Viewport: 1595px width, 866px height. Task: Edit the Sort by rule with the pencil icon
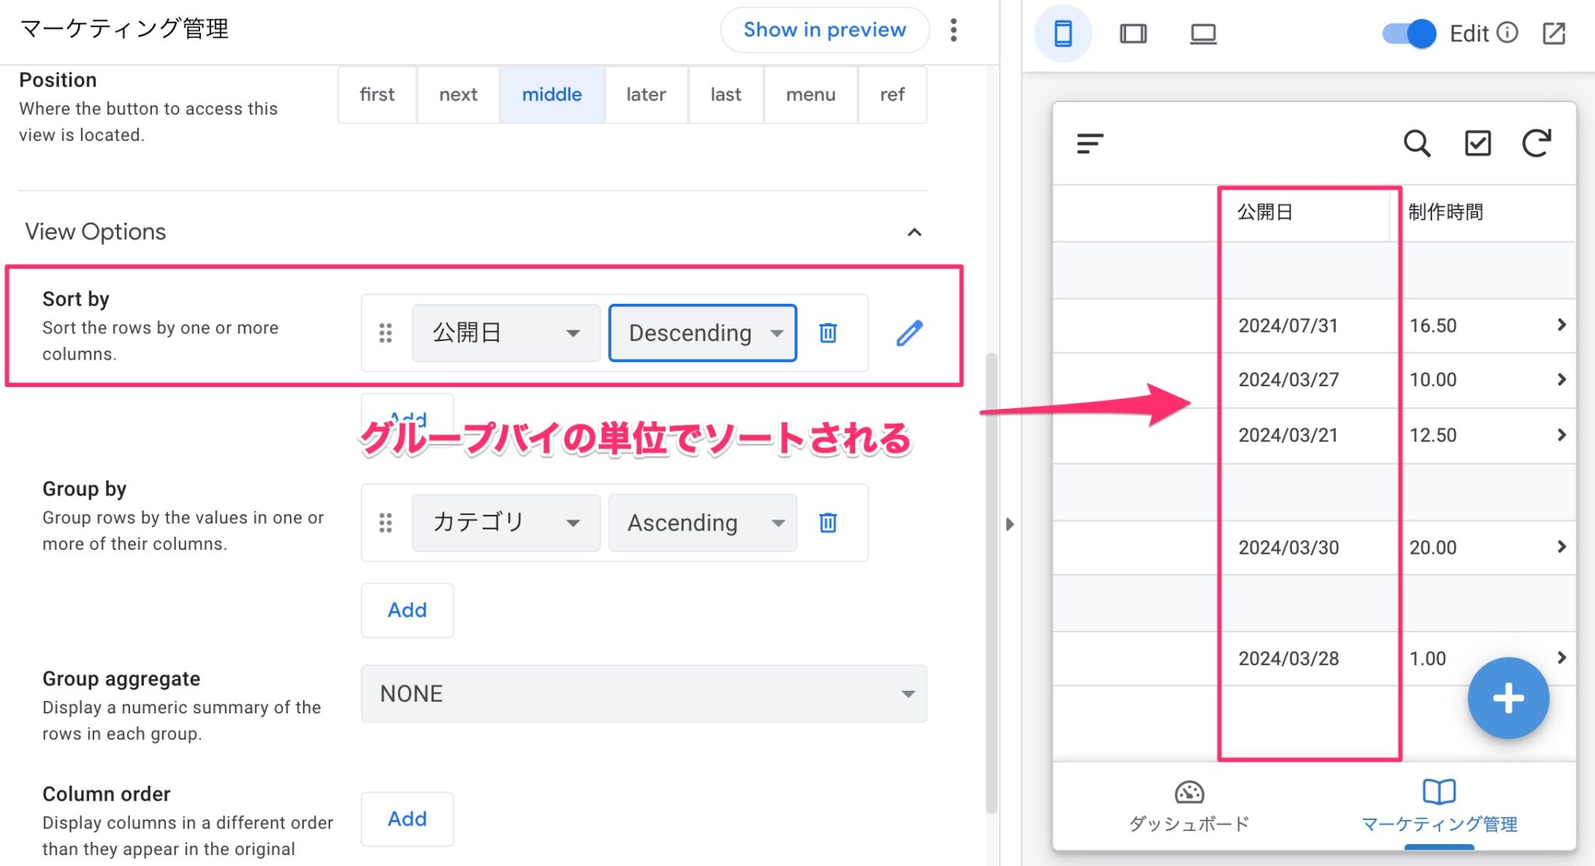[x=909, y=333]
